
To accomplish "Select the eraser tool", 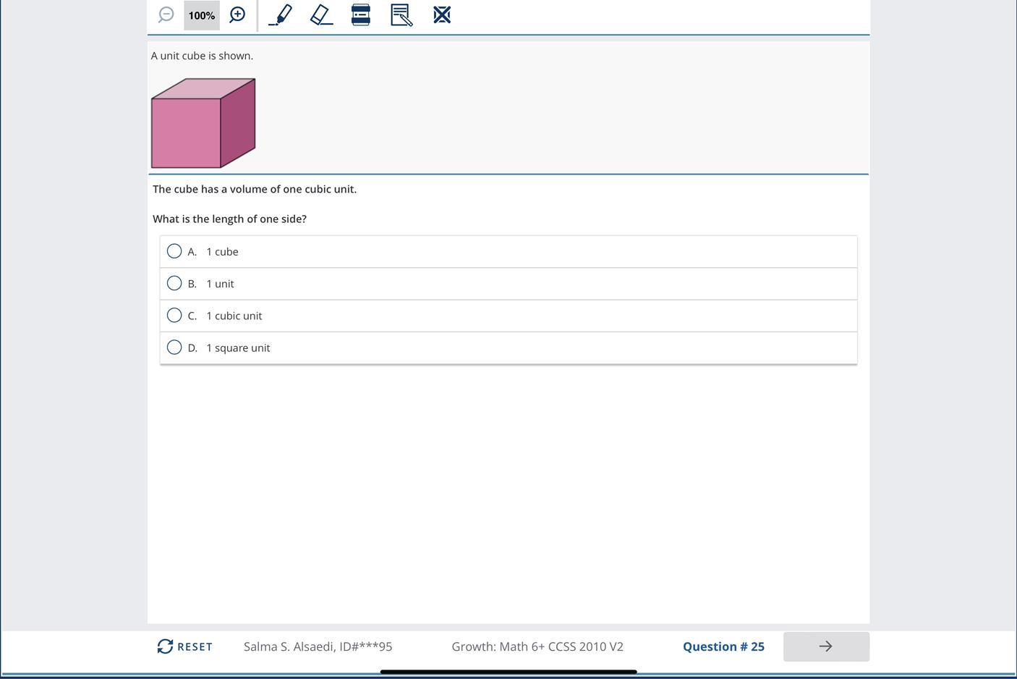I will point(322,14).
